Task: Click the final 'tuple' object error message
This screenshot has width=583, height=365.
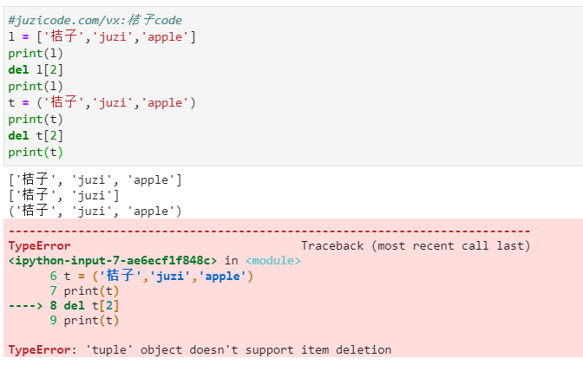Action: pyautogui.click(x=200, y=350)
